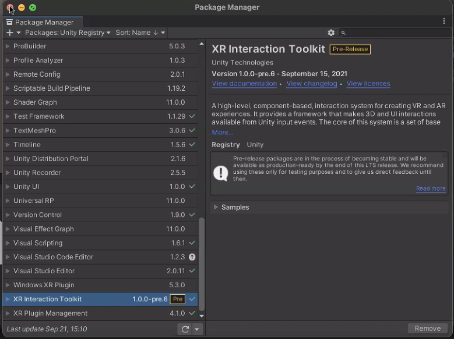Expand the Test Framework row arrow
454x339 pixels.
click(x=8, y=116)
